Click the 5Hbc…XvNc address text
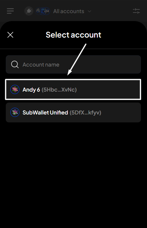Image resolution: width=147 pixels, height=228 pixels. click(59, 89)
